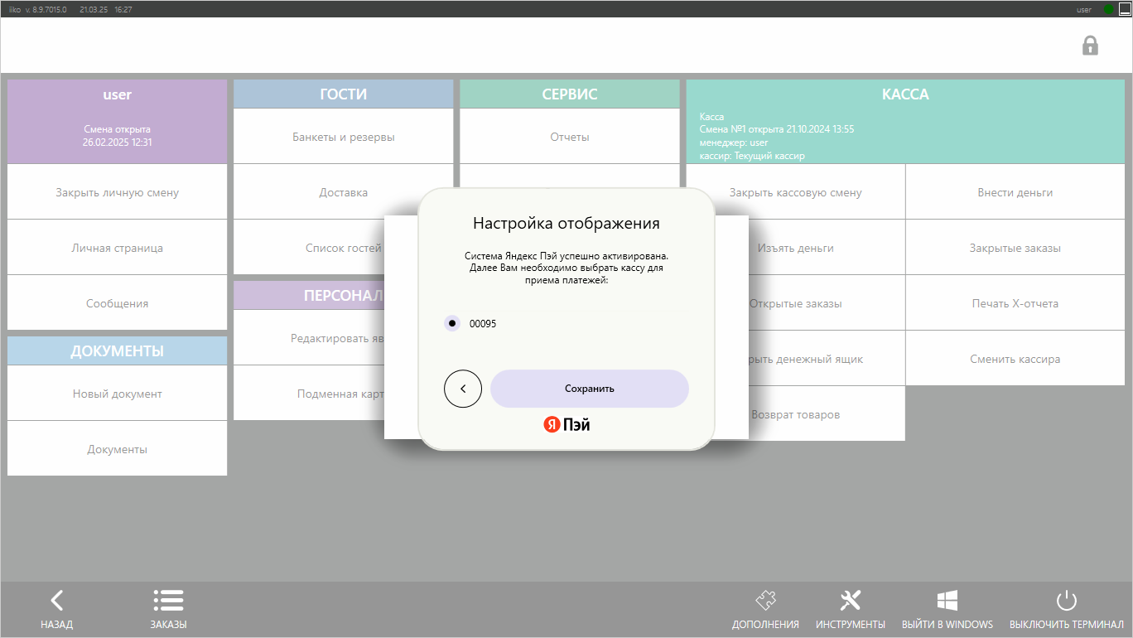The height and width of the screenshot is (638, 1133).
Task: Click Печать X-отчета
Action: tap(1015, 303)
